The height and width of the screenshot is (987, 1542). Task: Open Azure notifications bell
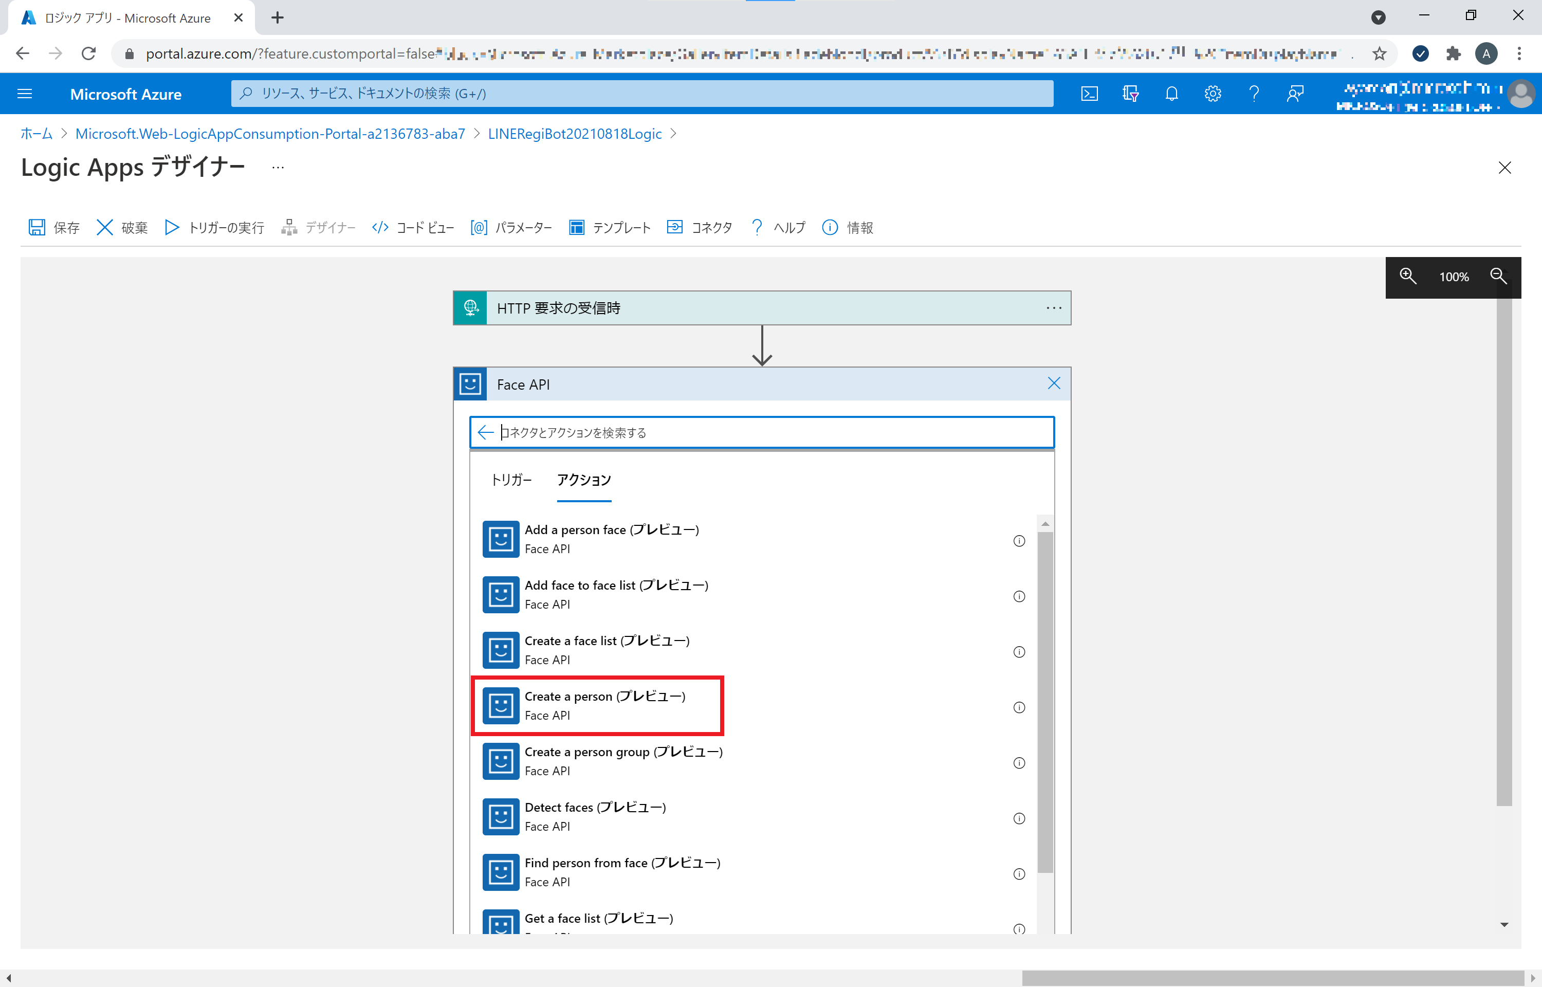pos(1172,94)
